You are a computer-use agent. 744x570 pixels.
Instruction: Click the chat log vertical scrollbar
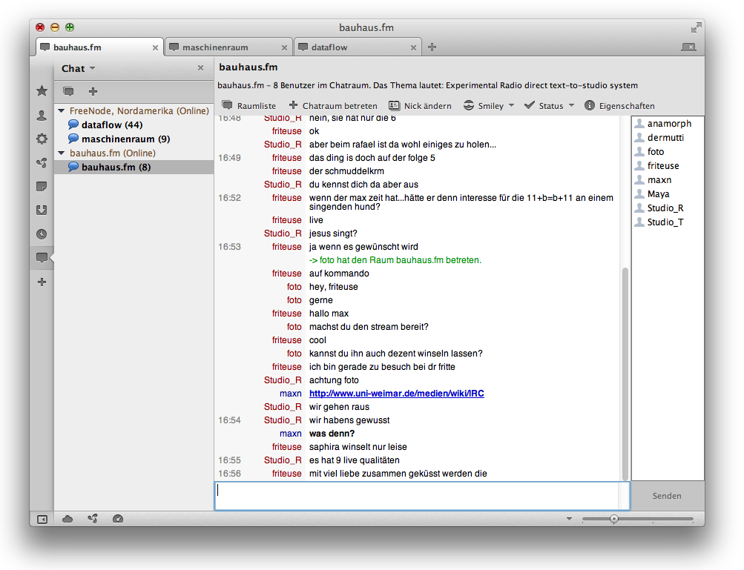625,374
